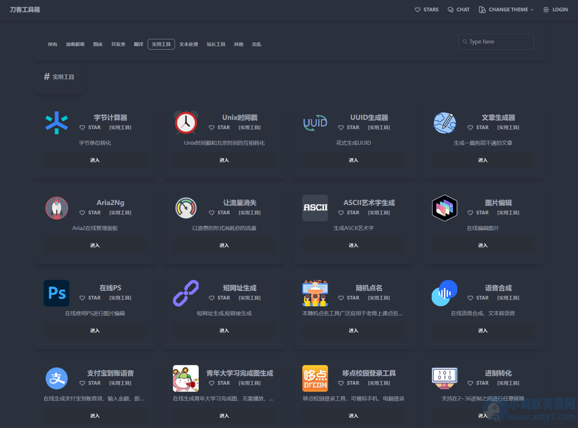Viewport: 578px width, 428px height.
Task: Star the Unix时间戳 tool
Action: [x=219, y=127]
